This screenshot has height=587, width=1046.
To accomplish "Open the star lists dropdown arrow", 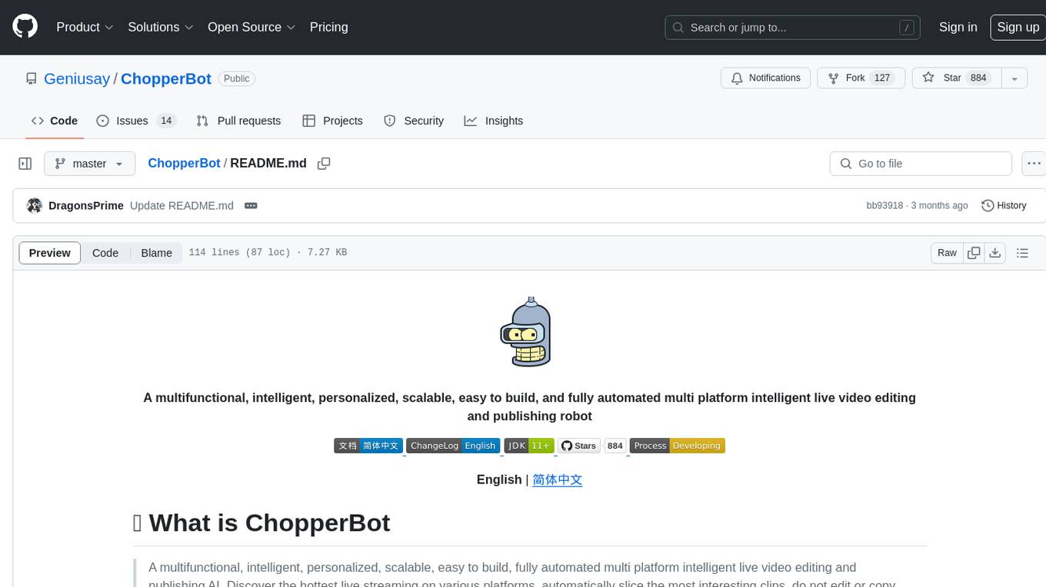I will click(1014, 78).
